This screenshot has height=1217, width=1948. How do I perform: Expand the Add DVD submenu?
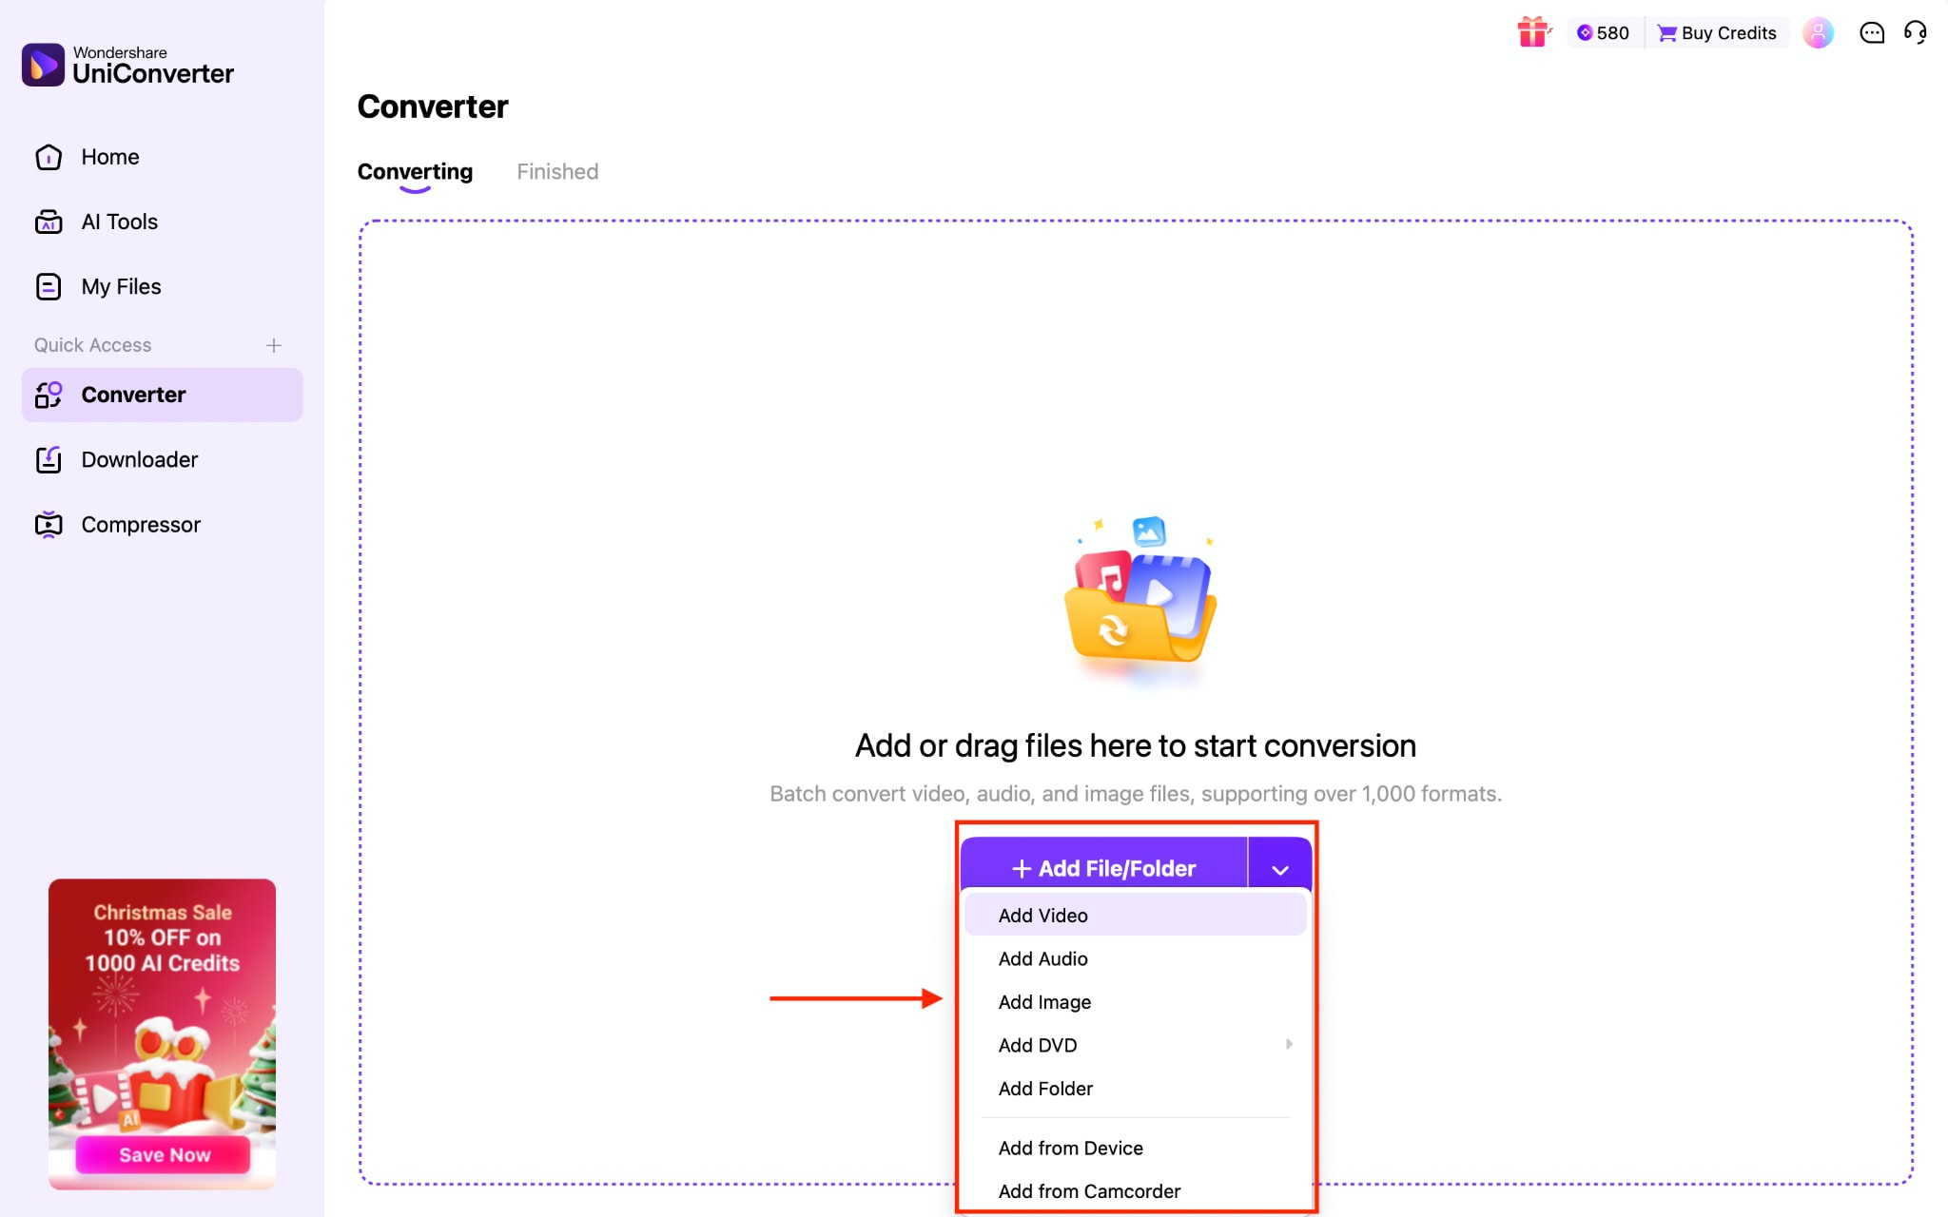(1289, 1044)
